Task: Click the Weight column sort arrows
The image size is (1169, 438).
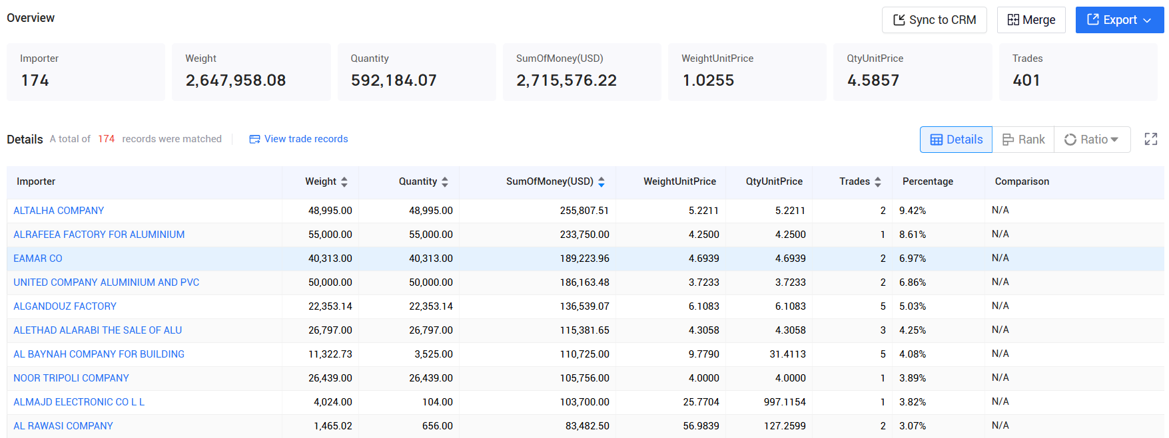Action: pyautogui.click(x=344, y=181)
